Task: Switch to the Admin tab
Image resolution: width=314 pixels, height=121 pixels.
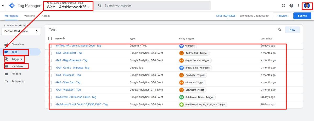Action: (x=46, y=16)
